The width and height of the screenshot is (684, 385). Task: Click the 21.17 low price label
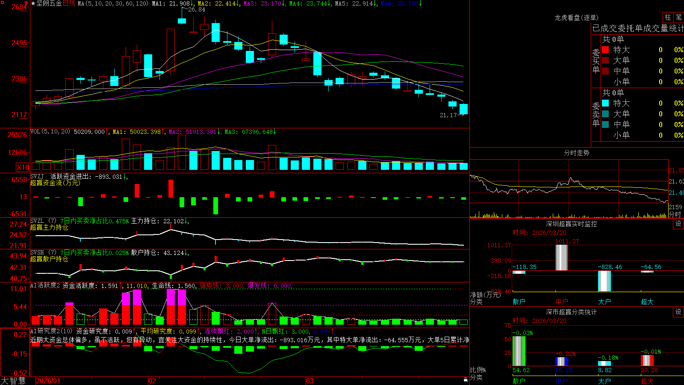point(448,115)
